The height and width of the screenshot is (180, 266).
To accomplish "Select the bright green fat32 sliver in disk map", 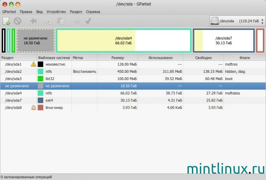I will [13, 41].
